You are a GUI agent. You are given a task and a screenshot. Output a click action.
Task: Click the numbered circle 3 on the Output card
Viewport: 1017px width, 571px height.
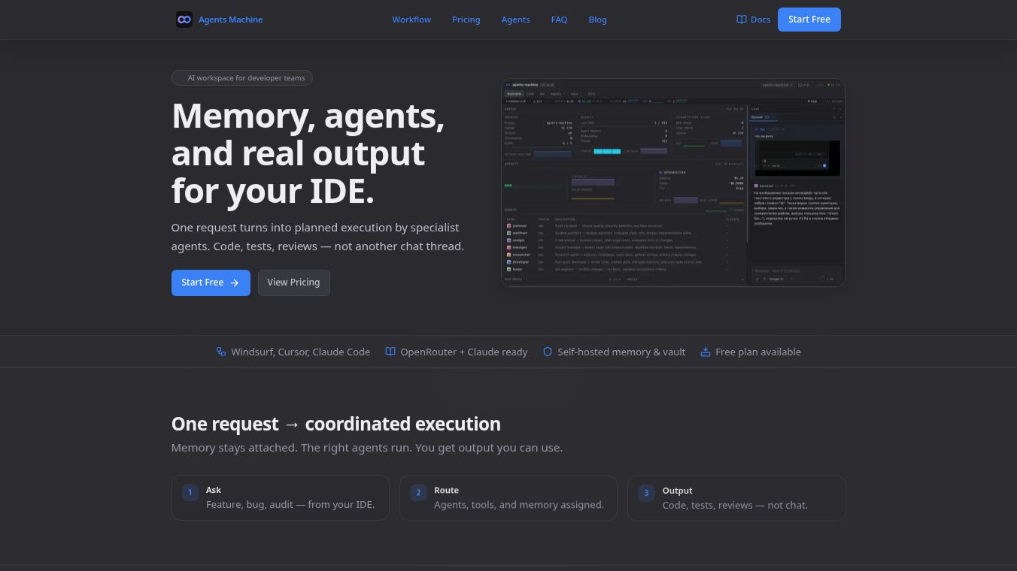click(x=646, y=493)
